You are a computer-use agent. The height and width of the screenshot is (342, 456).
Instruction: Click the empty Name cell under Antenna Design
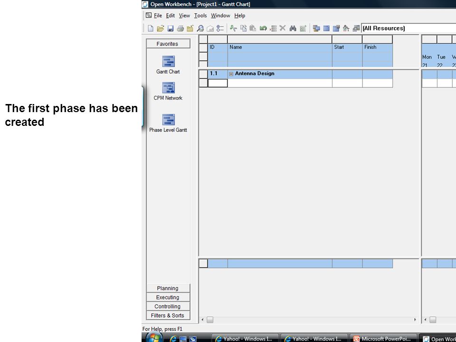tap(280, 83)
